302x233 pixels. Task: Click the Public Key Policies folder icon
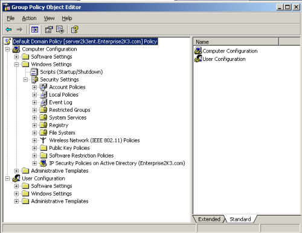[x=43, y=148]
